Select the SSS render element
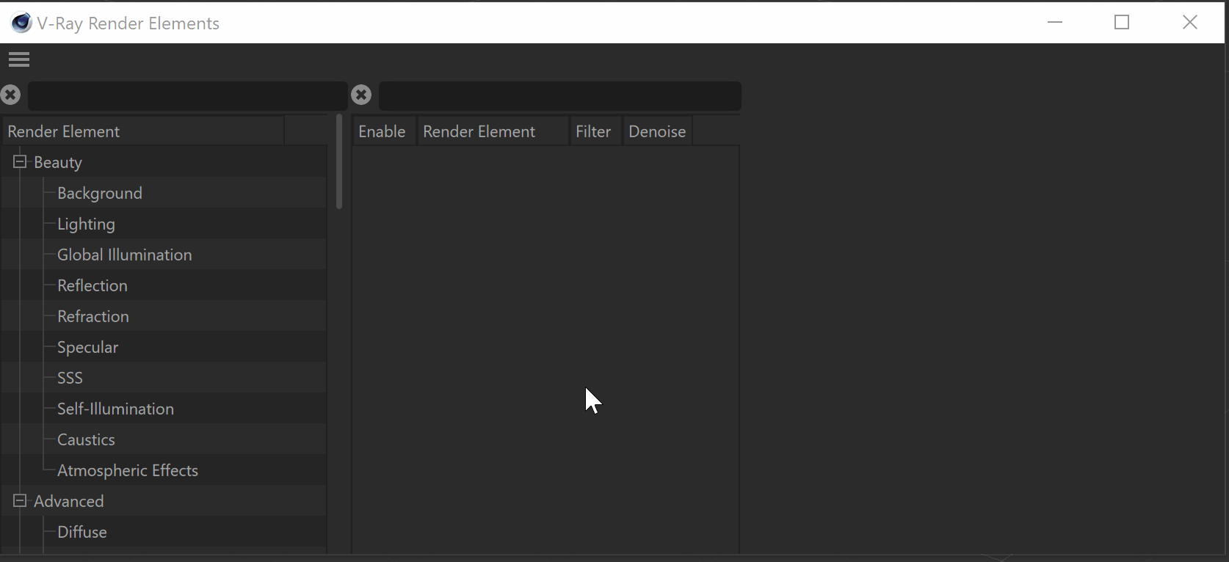Image resolution: width=1229 pixels, height=562 pixels. point(70,378)
